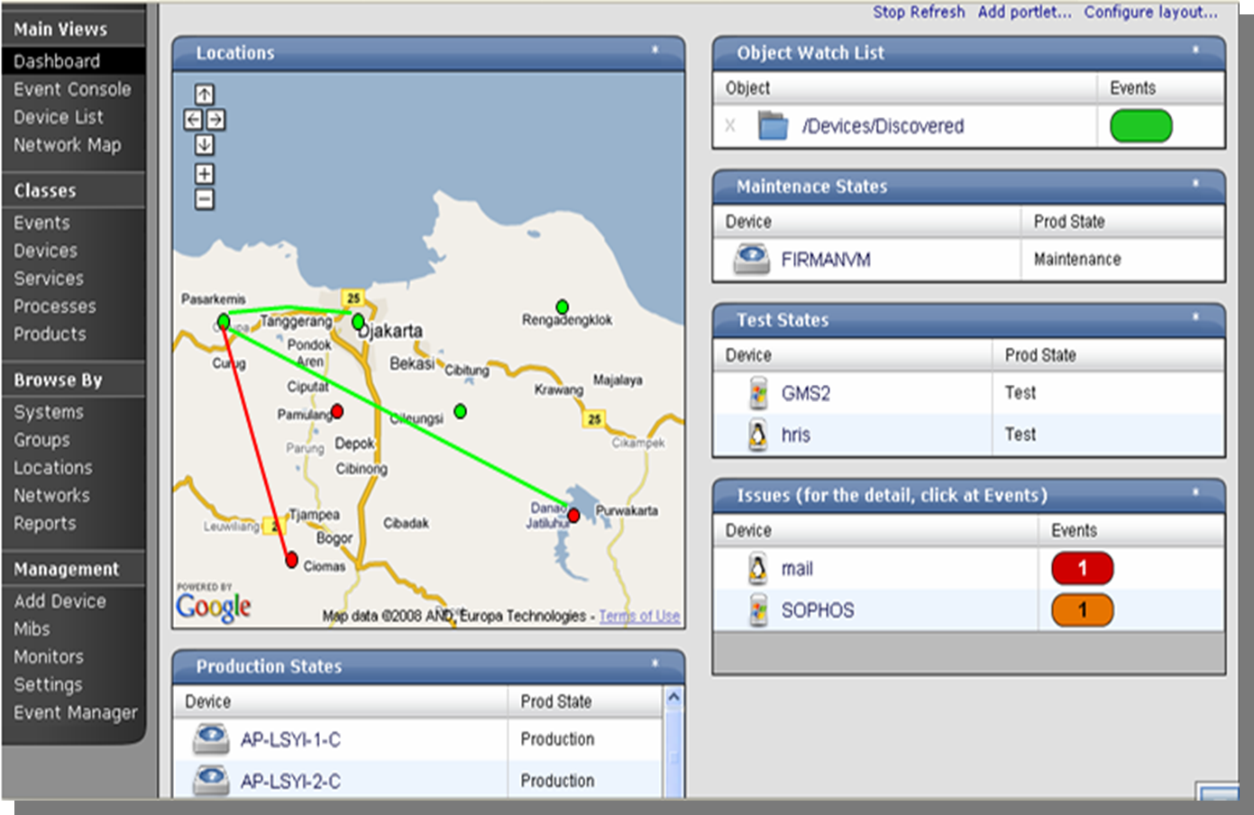Screen dimensions: 1254x815
Task: Collapse the Locations portlet
Action: [x=655, y=50]
